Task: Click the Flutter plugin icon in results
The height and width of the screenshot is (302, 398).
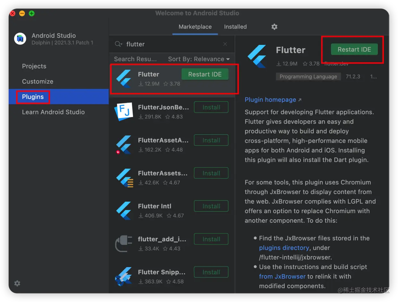Action: [124, 79]
